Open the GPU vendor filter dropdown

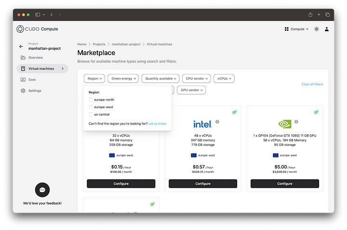tap(191, 90)
